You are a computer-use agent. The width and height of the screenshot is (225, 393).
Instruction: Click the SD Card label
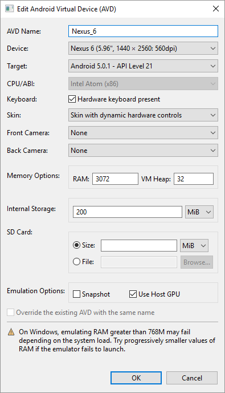[x=19, y=232]
